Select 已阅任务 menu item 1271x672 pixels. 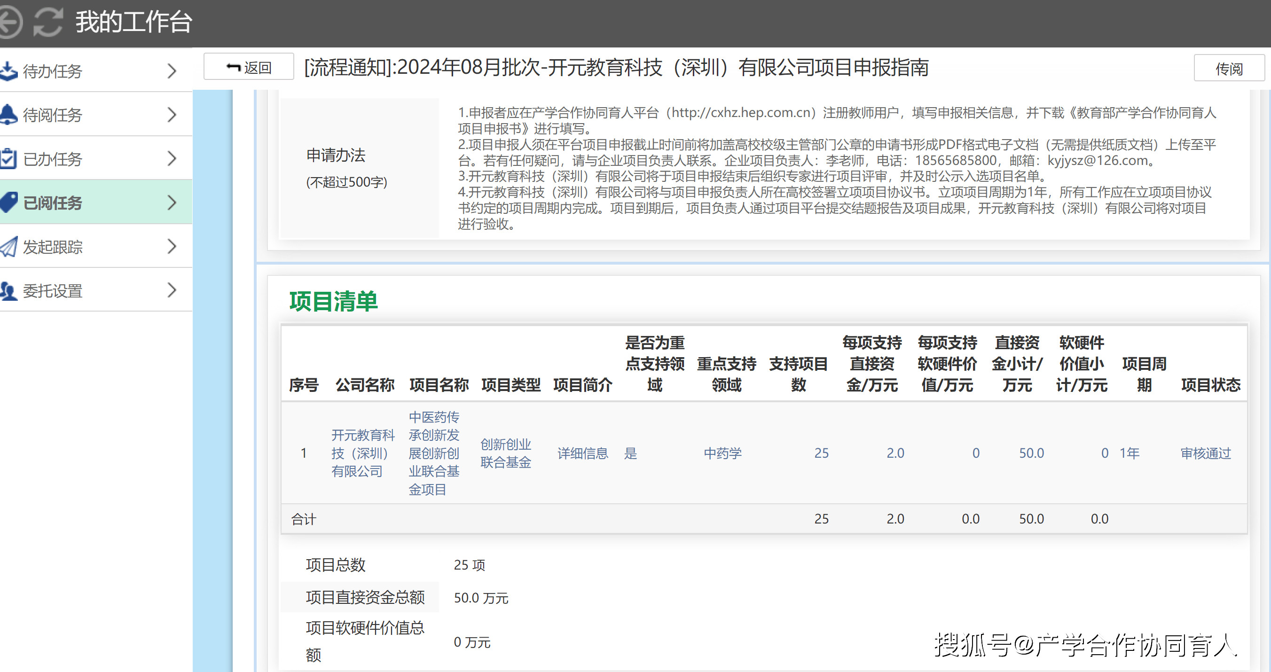[x=96, y=202]
